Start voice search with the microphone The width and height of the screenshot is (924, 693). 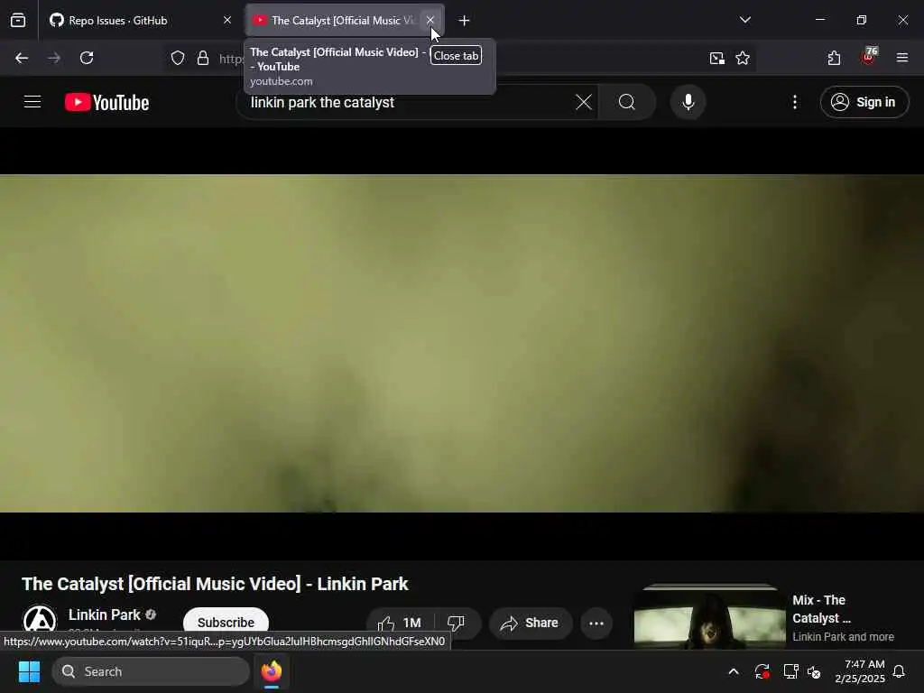[688, 102]
